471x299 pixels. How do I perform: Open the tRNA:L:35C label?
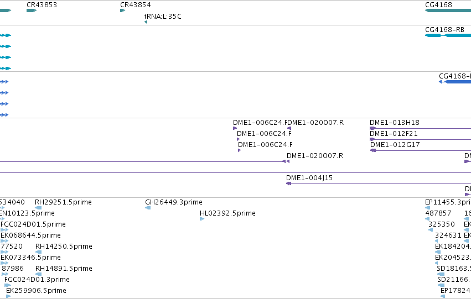pyautogui.click(x=163, y=17)
